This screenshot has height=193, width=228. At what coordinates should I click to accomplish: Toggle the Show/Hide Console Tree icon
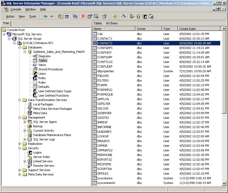[67, 16]
